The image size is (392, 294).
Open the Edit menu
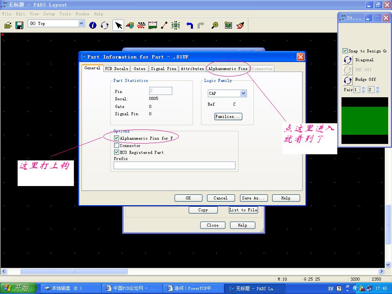coord(20,14)
